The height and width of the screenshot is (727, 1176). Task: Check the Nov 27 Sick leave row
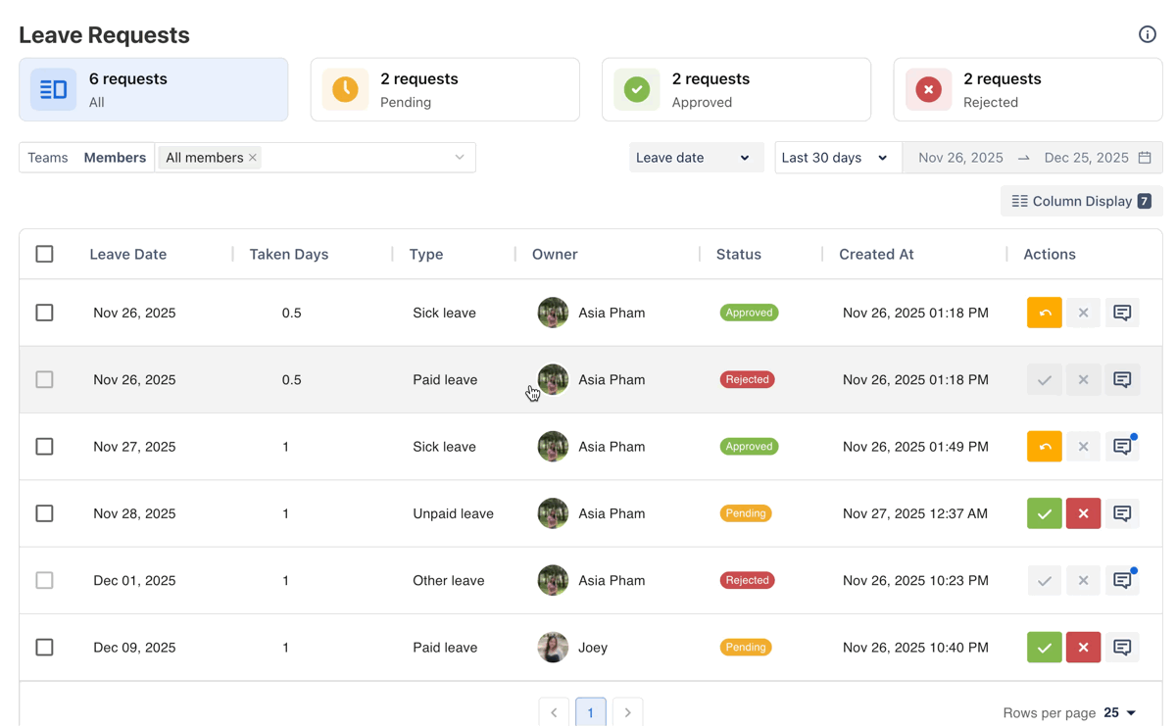(x=44, y=447)
